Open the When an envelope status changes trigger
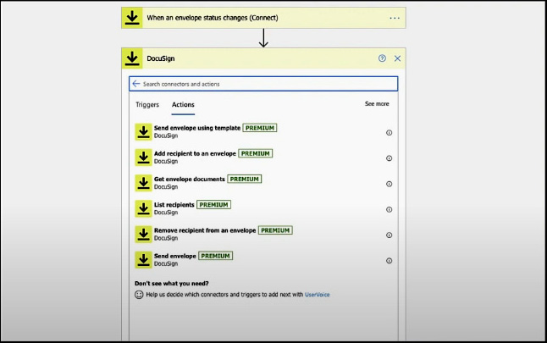547x343 pixels. click(x=263, y=18)
